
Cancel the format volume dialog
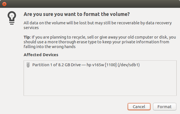point(139,107)
